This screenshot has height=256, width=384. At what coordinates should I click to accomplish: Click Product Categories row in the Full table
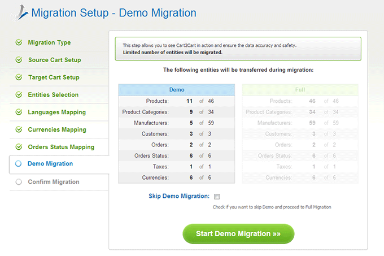[300, 112]
